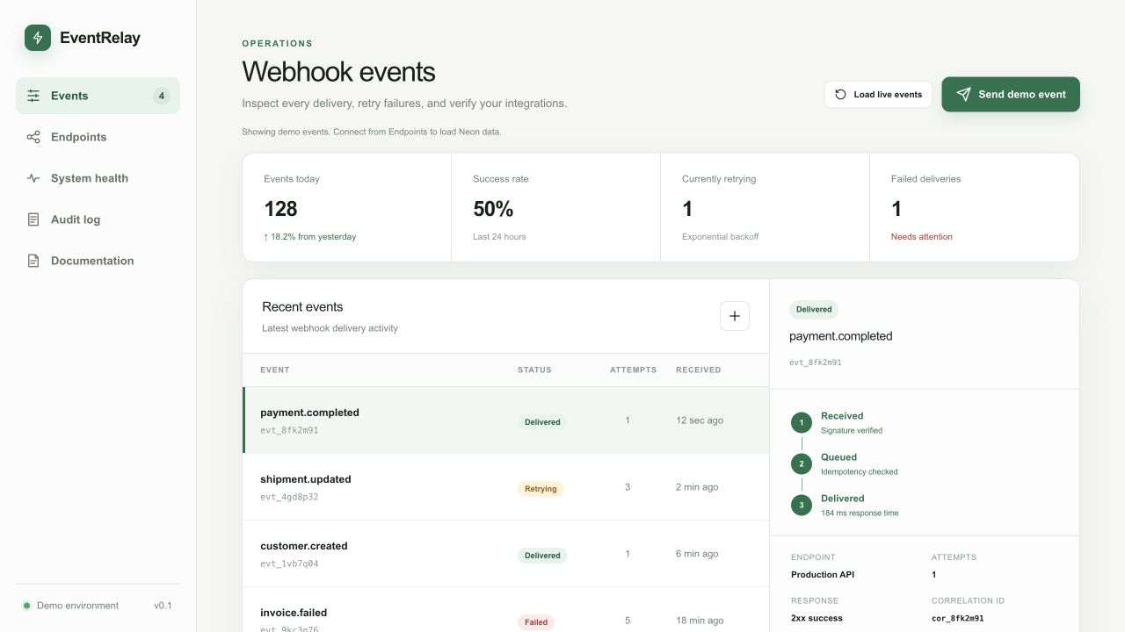The width and height of the screenshot is (1125, 632).
Task: Open Documentation from the sidebar
Action: pos(98,261)
